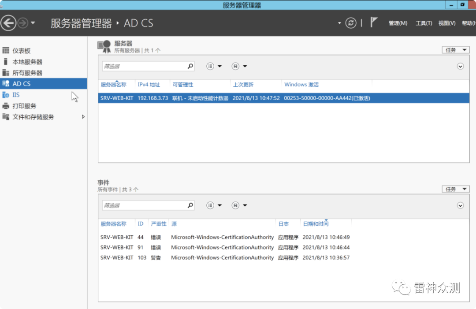476x309 pixels.
Task: Refresh Server Manager with the refresh icon
Action: pos(351,23)
